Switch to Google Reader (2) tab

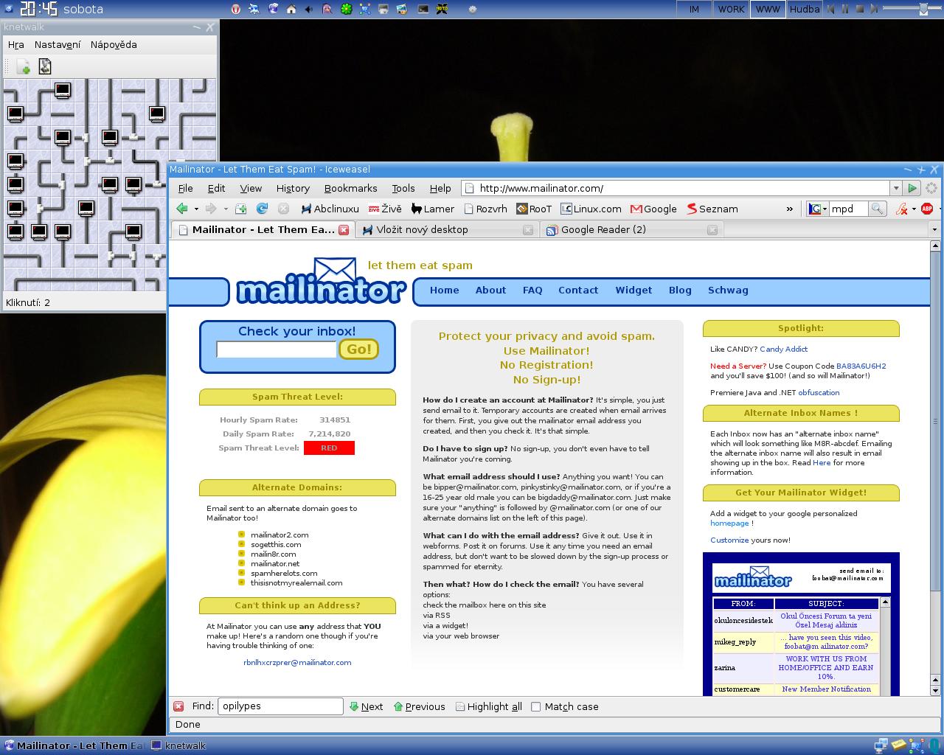[x=631, y=229]
